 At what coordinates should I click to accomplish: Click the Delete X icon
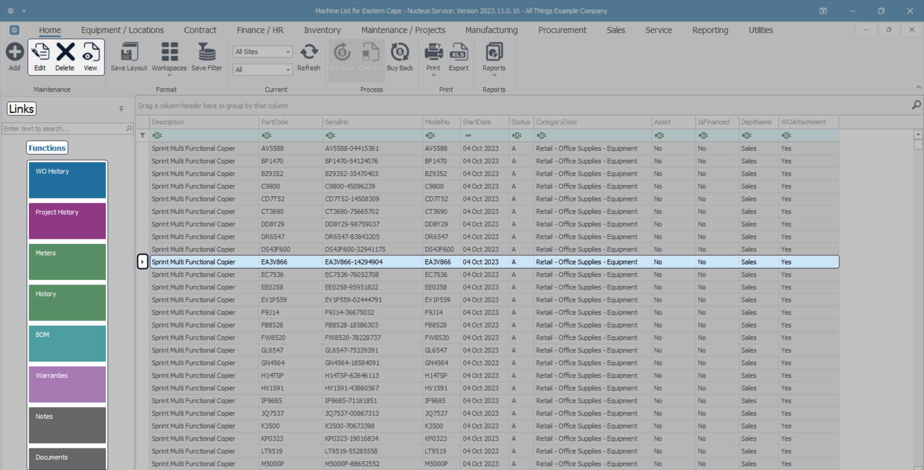(x=65, y=52)
